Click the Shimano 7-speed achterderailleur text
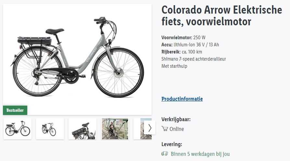This screenshot has width=290, height=161. click(194, 59)
